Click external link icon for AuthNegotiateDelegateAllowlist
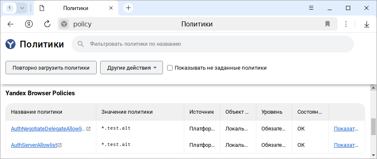Screen dimensions: 377x159 [88, 129]
